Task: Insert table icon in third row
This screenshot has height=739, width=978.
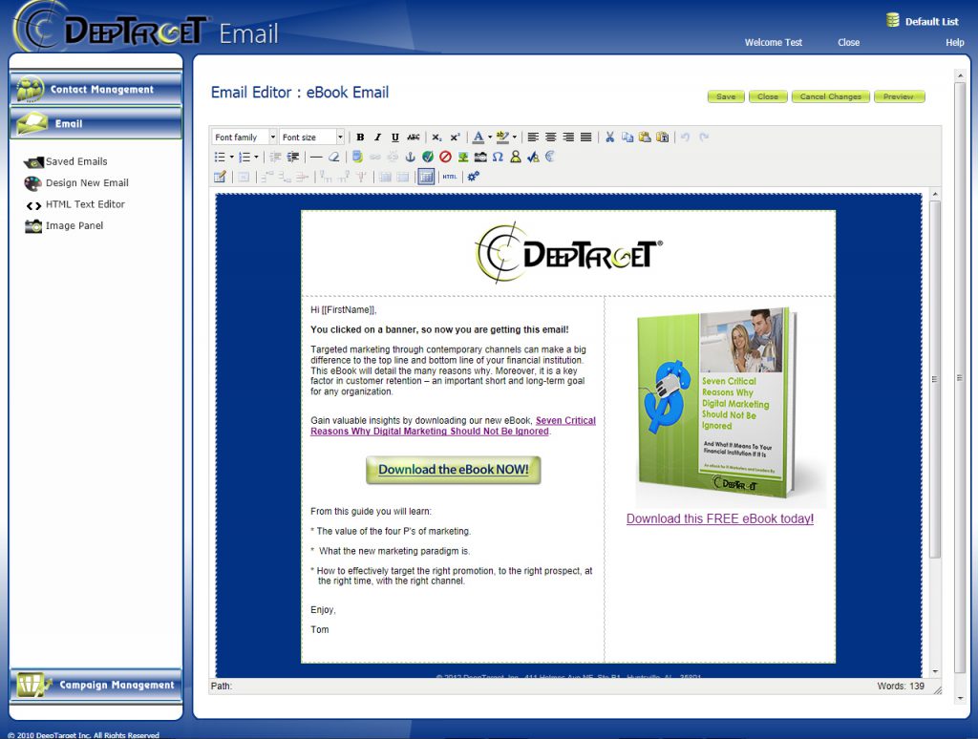Action: pyautogui.click(x=220, y=177)
